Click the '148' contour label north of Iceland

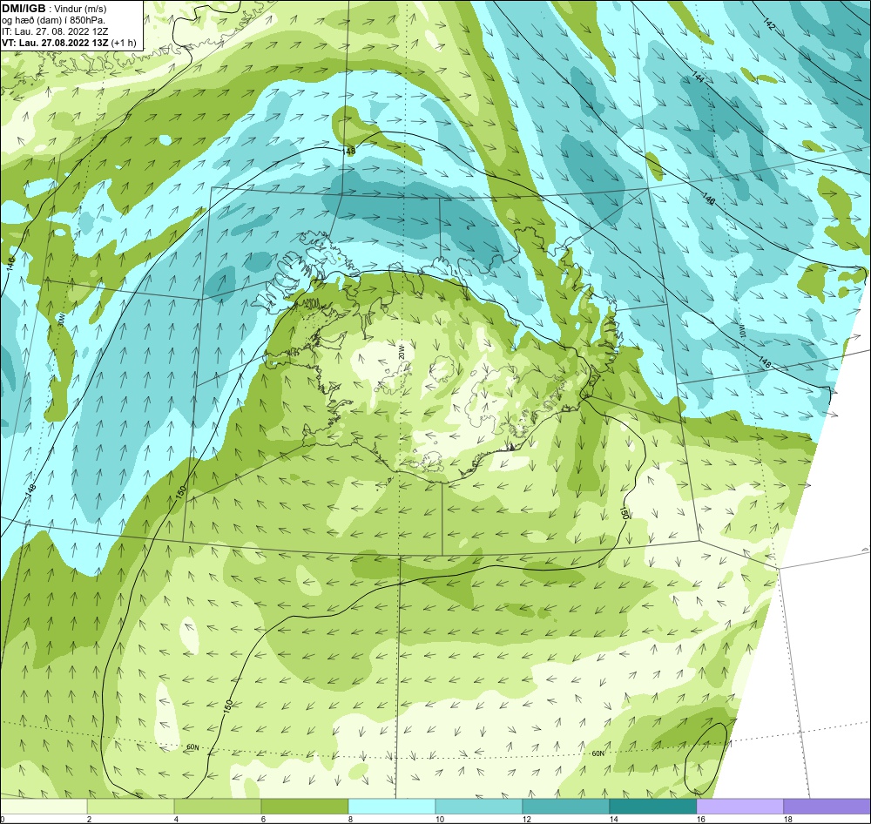[349, 150]
